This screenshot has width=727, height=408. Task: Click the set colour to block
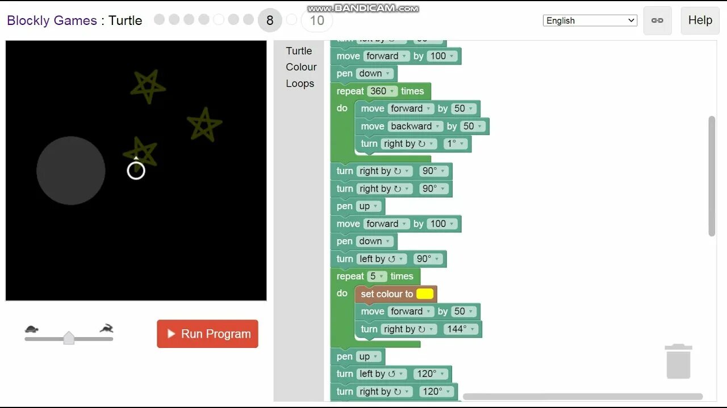(396, 294)
